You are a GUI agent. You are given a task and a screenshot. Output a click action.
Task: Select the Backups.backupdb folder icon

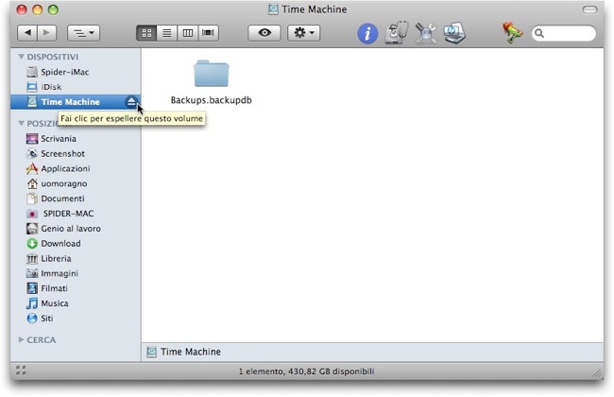pos(211,74)
